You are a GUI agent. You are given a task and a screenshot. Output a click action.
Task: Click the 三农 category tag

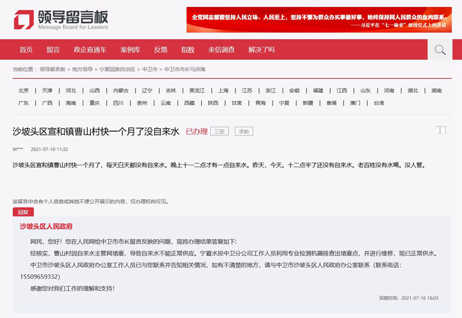219,132
